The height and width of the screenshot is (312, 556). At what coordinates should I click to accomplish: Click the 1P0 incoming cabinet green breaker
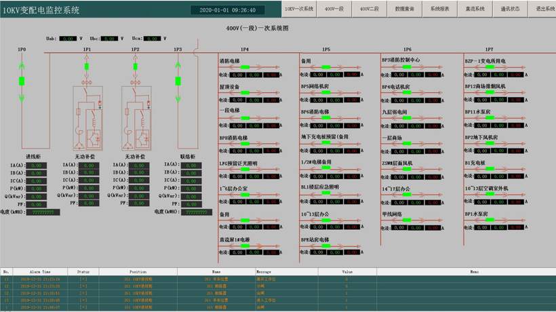(x=22, y=81)
